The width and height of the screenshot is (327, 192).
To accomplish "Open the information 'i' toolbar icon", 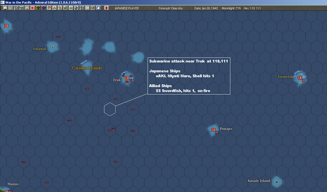I will [x=27, y=8].
